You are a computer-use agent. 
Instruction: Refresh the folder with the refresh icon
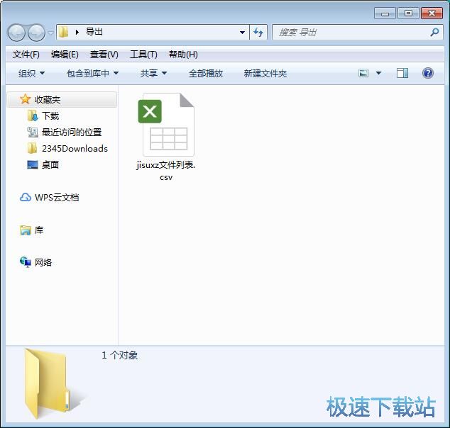point(258,32)
